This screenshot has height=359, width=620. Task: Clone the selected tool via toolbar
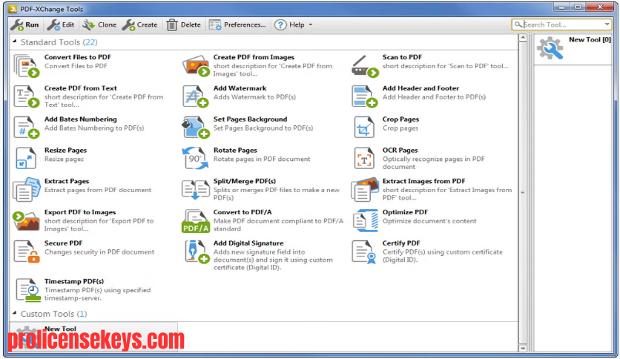point(99,25)
